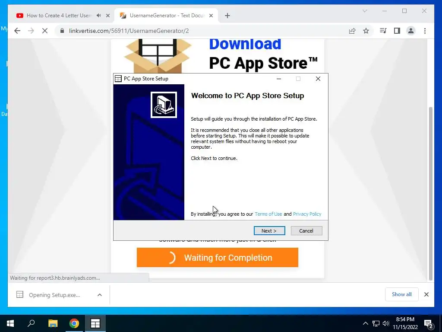The width and height of the screenshot is (442, 332).
Task: Open the tab search dropdown arrow
Action: tap(364, 11)
